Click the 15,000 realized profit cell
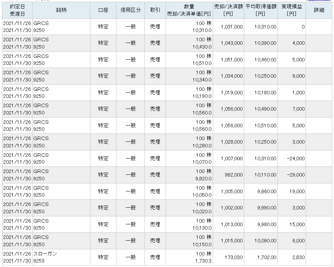This screenshot has height=267, width=334. 297,224
